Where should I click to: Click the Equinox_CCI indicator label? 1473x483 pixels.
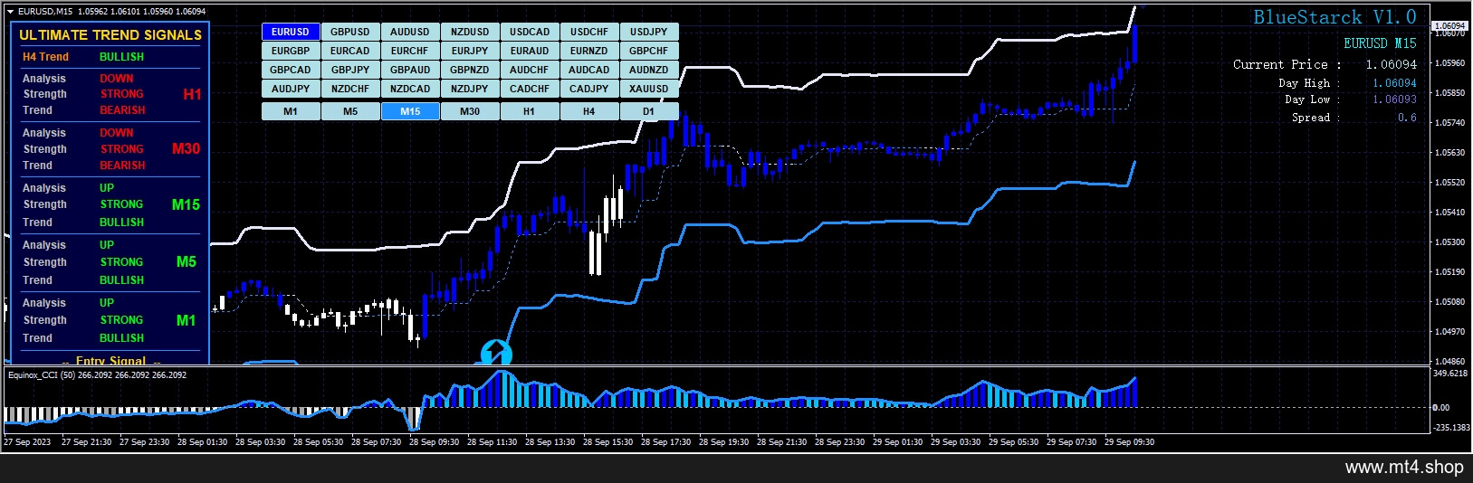pyautogui.click(x=97, y=374)
